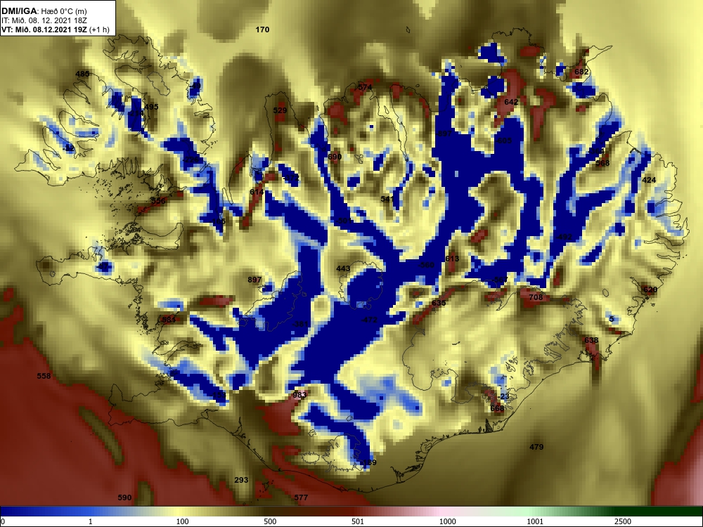The height and width of the screenshot is (527, 703).
Task: Select the 556 value label
Action: (x=158, y=201)
